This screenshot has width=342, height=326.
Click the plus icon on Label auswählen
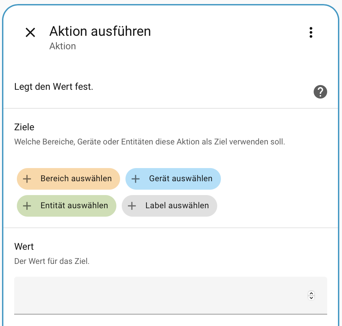tap(132, 206)
